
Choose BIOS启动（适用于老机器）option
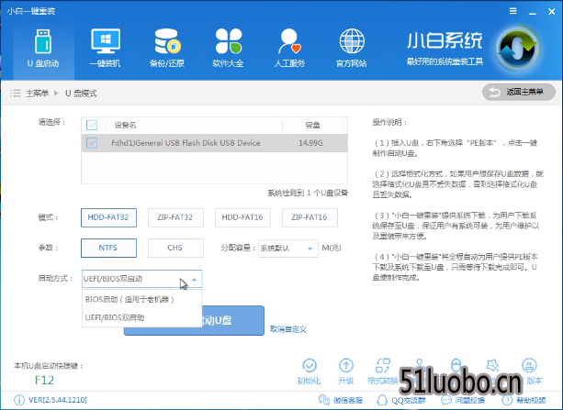[142, 299]
